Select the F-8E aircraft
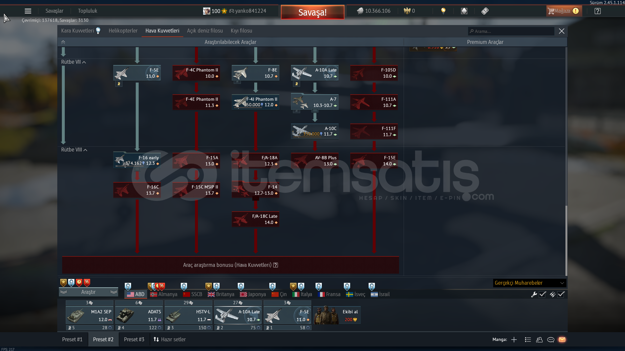 point(256,73)
